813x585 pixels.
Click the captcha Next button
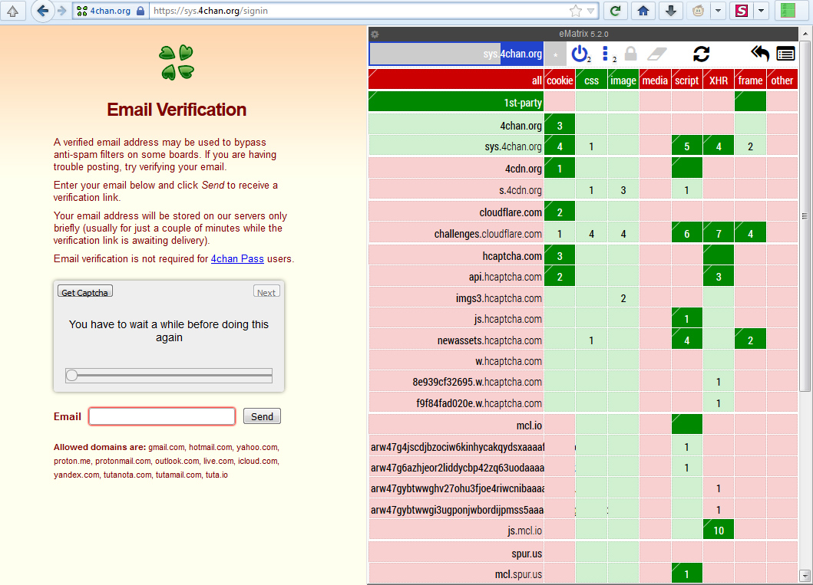pos(266,291)
